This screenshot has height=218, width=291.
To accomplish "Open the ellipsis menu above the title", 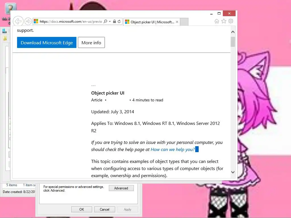I will 93,85.
